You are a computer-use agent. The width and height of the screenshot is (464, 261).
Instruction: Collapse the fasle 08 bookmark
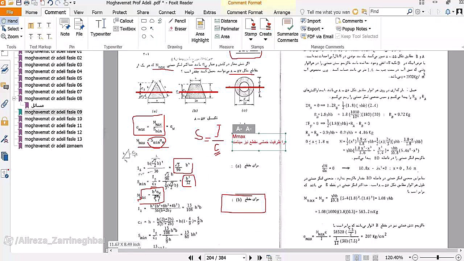(x=14, y=98)
